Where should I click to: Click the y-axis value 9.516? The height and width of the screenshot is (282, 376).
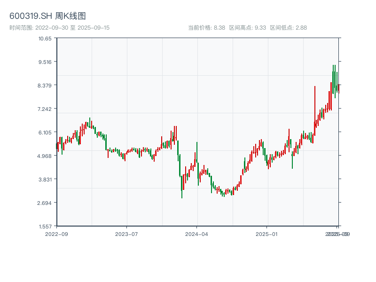coord(45,62)
